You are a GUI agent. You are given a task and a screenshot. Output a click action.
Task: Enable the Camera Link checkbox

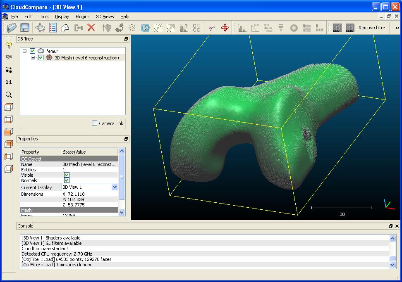tap(94, 123)
